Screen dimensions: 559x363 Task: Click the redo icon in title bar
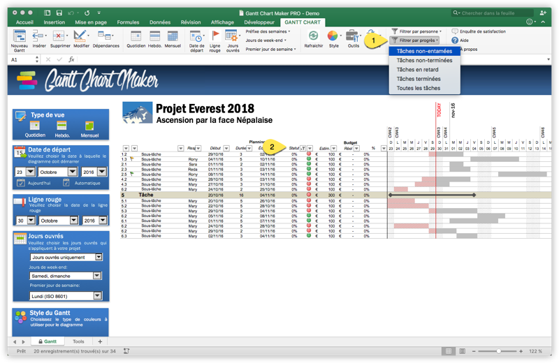(x=87, y=13)
